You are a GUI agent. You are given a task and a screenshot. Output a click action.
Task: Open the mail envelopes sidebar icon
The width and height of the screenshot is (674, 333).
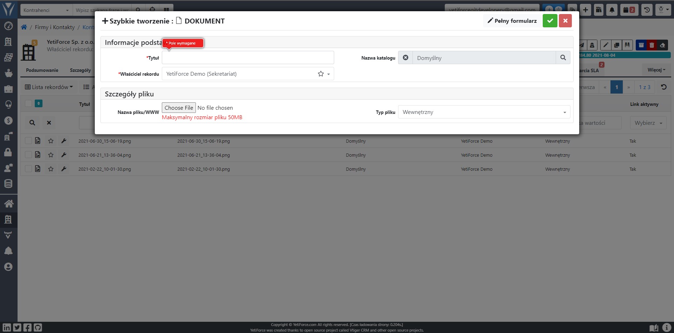pos(8,57)
